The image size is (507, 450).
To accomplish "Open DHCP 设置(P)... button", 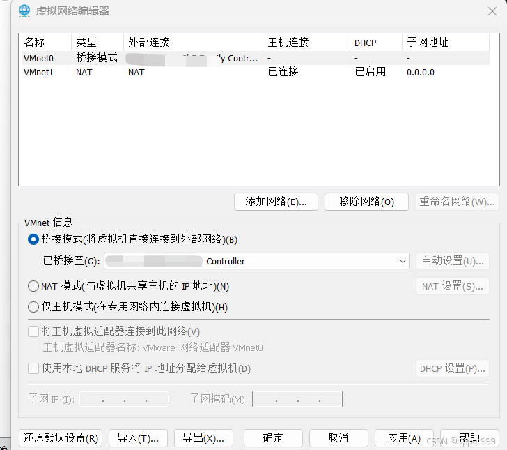I will click(453, 368).
